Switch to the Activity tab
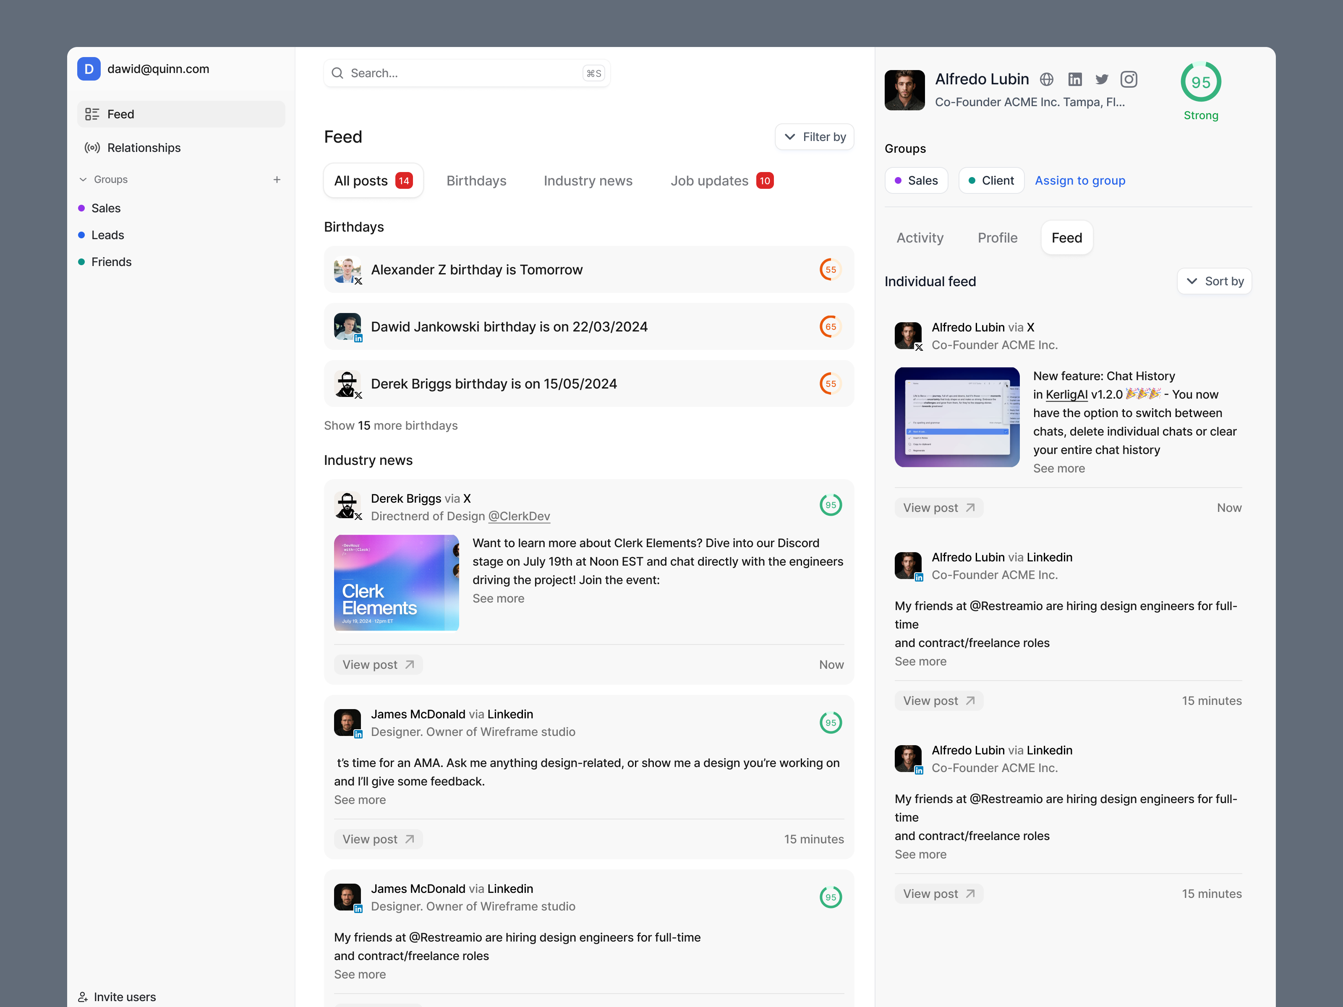Viewport: 1343px width, 1007px height. 919,237
